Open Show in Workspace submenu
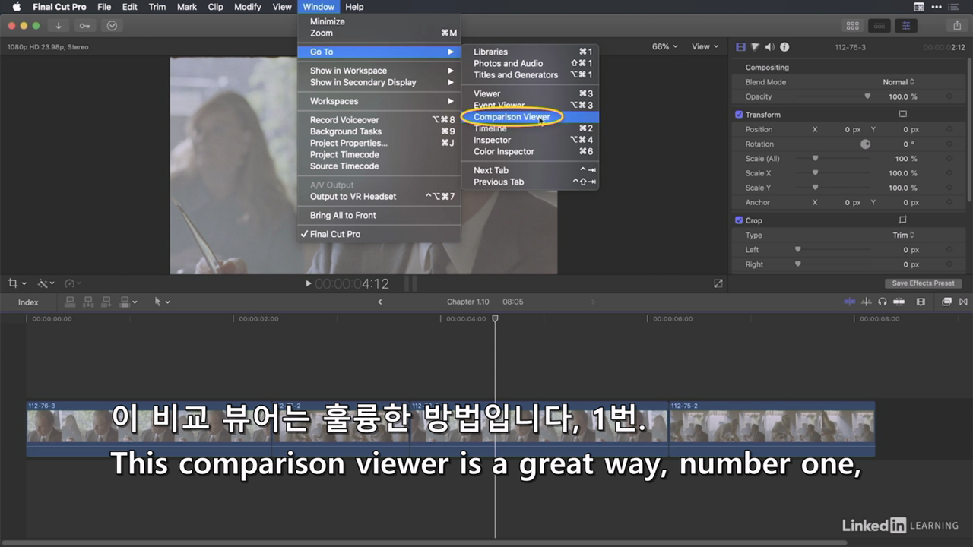This screenshot has height=547, width=973. coord(379,71)
